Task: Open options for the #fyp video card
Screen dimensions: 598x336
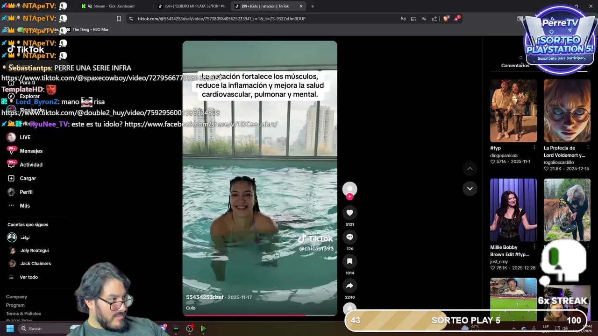Action: pyautogui.click(x=534, y=147)
